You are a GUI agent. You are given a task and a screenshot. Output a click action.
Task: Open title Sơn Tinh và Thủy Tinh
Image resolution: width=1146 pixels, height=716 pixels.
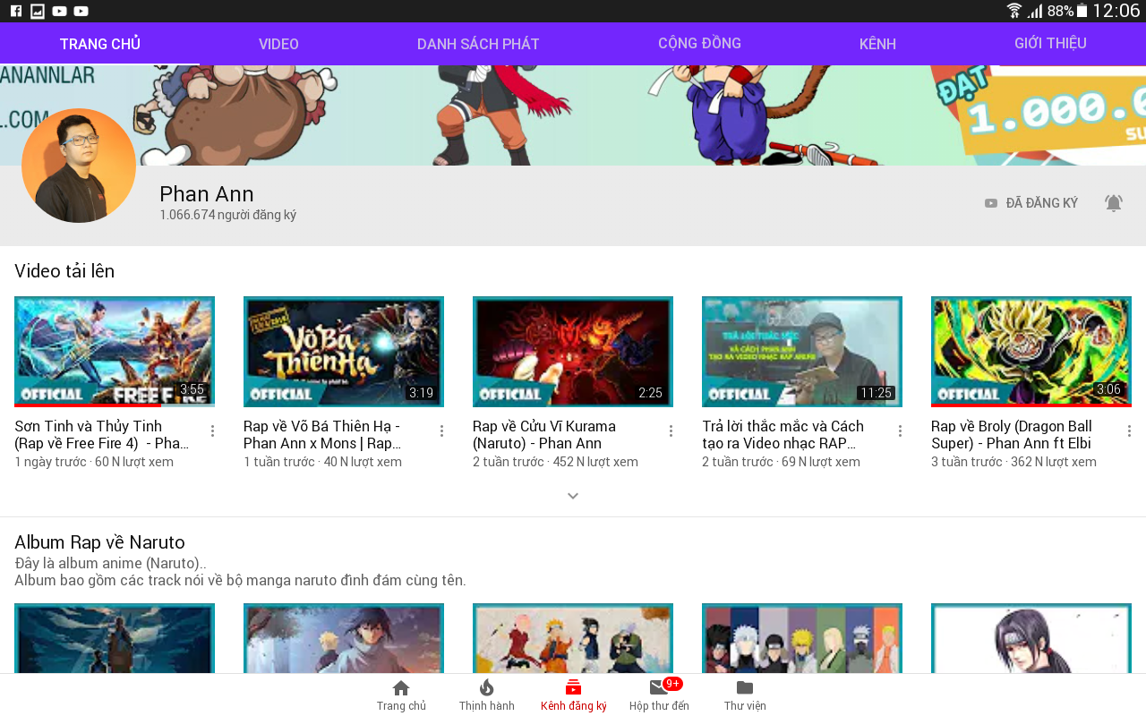pos(102,434)
